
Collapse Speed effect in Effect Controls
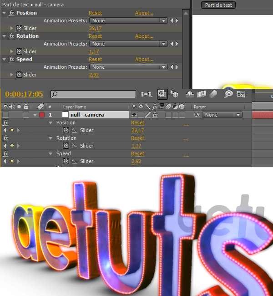click(x=4, y=59)
